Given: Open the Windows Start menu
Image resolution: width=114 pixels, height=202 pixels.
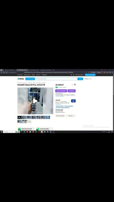Looking at the screenshot, I should [1, 132].
